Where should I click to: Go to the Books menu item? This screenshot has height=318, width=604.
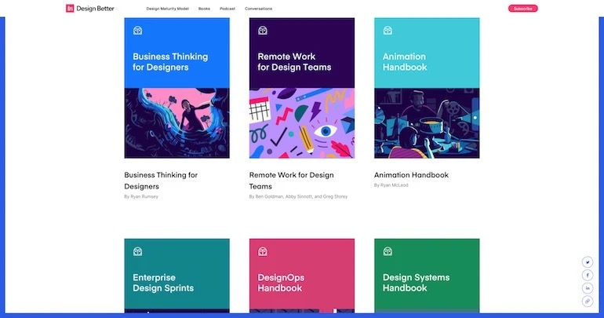pyautogui.click(x=204, y=9)
